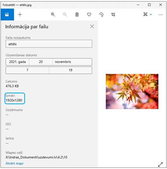Click the Uzņēmums label
Screen dimensions: 167x169
[x=14, y=110]
